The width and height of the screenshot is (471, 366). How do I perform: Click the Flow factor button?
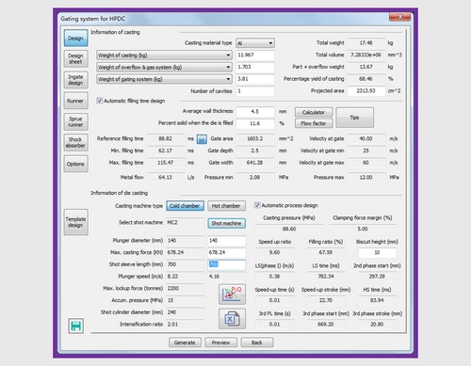(x=314, y=123)
